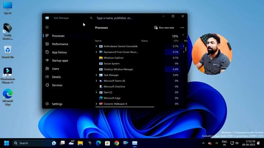The image size is (264, 148).
Task: Select the Microsoft OneDrive process icon
Action: (101, 87)
